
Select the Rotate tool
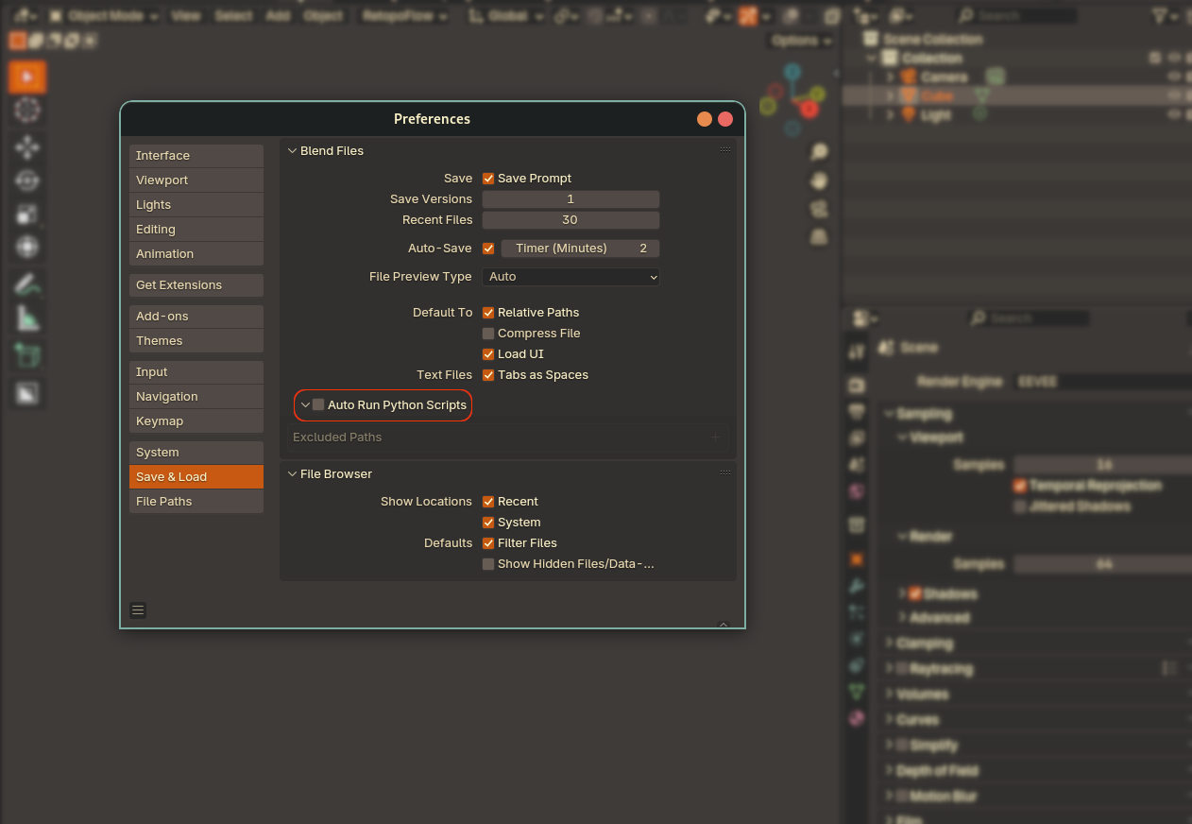coord(26,181)
